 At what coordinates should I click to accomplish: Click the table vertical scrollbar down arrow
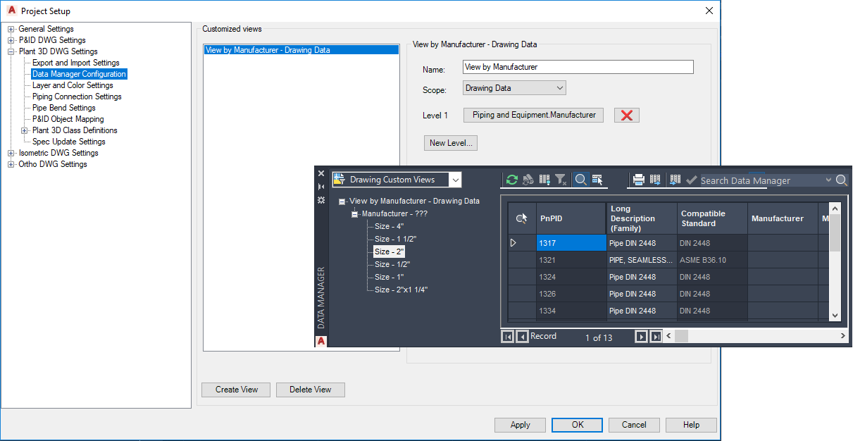pyautogui.click(x=835, y=316)
